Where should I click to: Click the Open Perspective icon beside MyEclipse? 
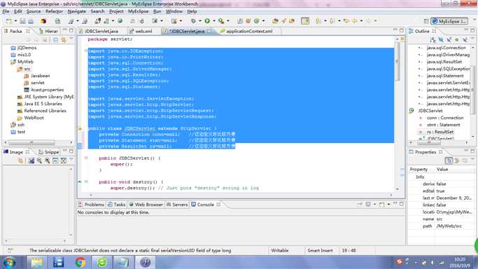coord(426,21)
